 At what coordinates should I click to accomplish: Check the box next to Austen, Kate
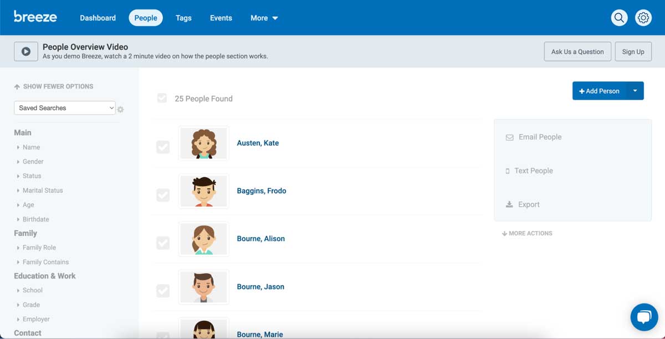pos(162,147)
